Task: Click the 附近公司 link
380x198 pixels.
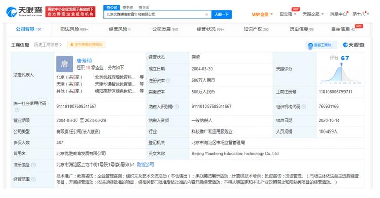Action: click(x=146, y=164)
